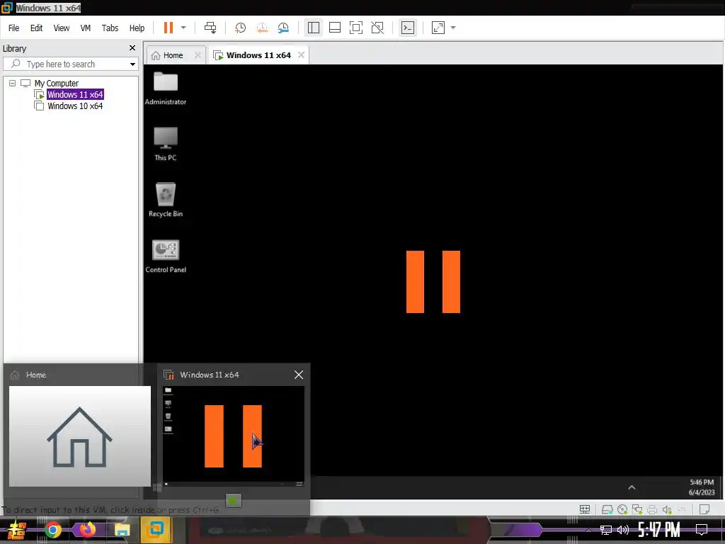The height and width of the screenshot is (544, 725).
Task: Open the stretch options dropdown arrow
Action: [x=453, y=28]
